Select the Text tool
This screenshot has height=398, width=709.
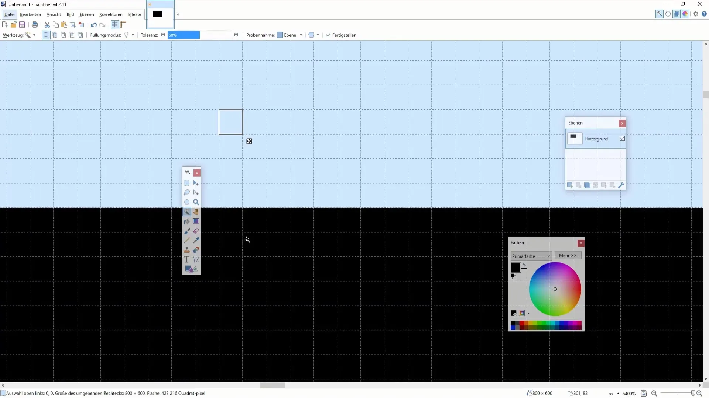pyautogui.click(x=187, y=259)
